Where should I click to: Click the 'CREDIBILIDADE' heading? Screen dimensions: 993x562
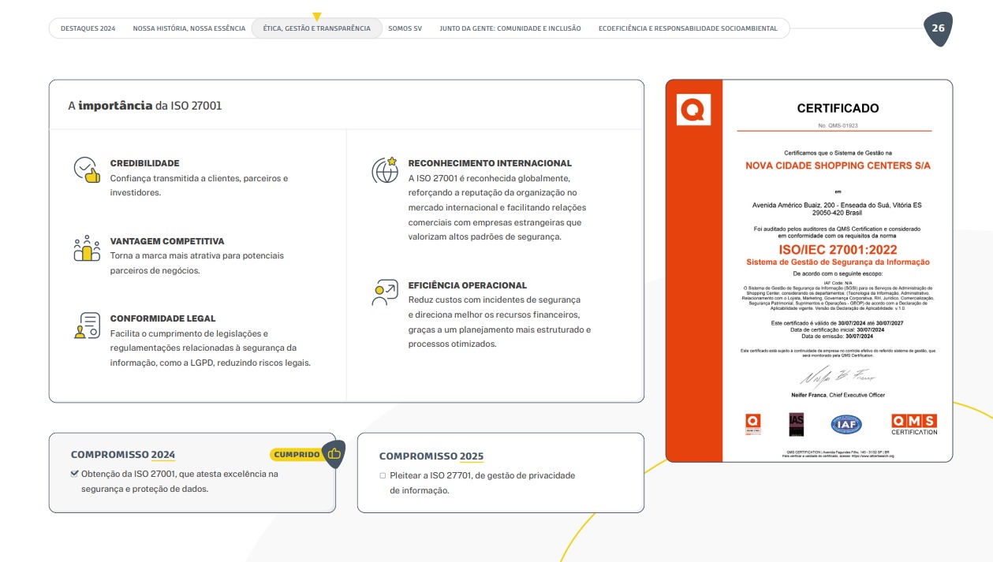pyautogui.click(x=144, y=163)
